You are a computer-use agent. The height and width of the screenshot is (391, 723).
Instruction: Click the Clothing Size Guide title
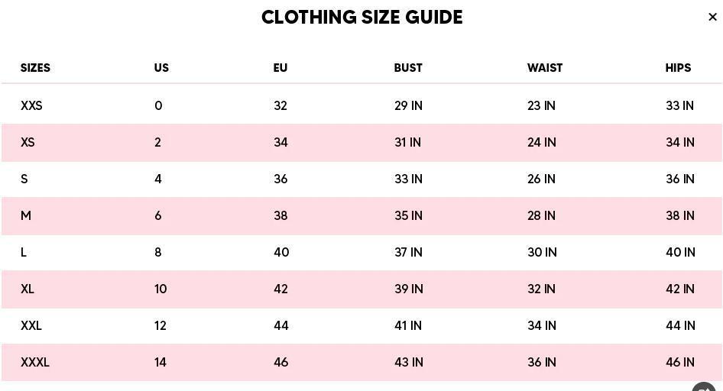361,18
